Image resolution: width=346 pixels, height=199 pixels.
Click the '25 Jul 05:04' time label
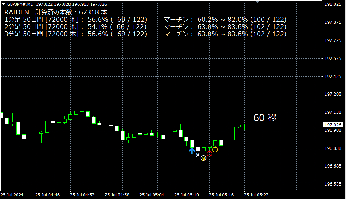[152, 195]
